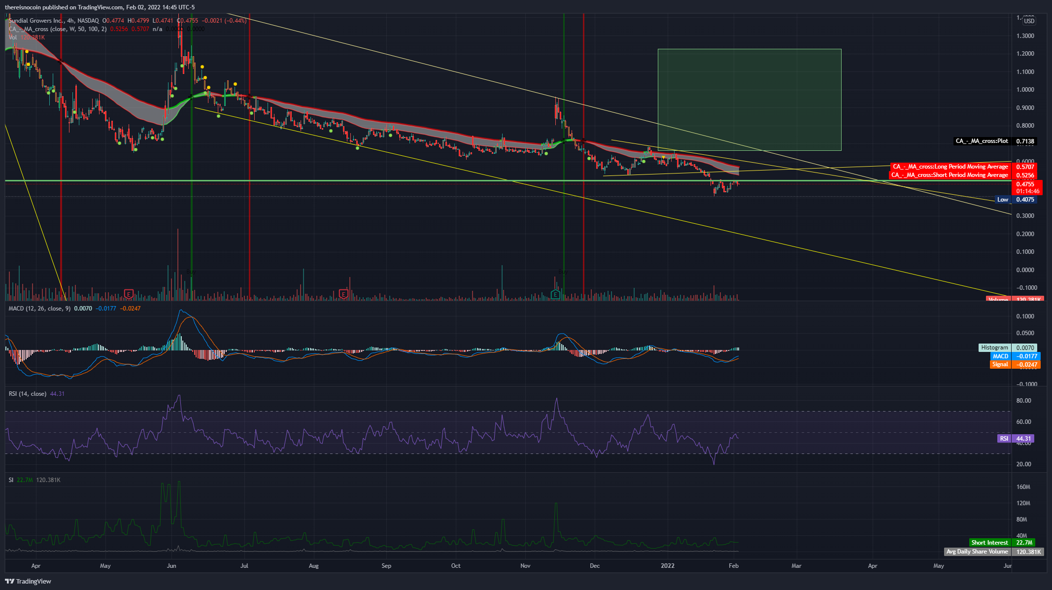Click the Long Period Moving Average label
The height and width of the screenshot is (590, 1052).
[x=963, y=167]
